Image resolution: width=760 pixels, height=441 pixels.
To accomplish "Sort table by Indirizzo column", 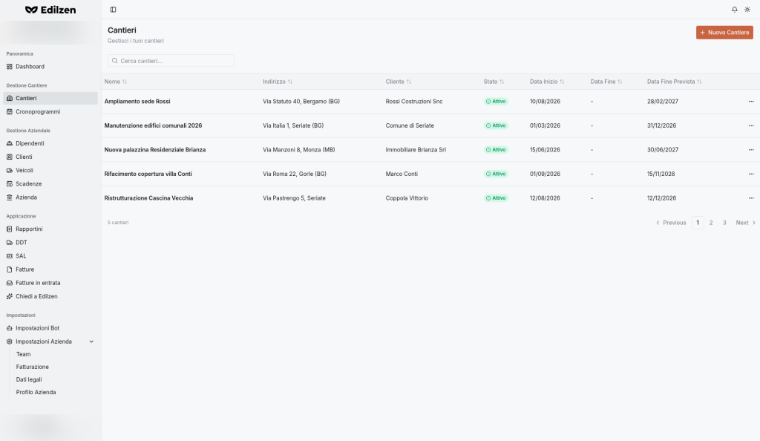I will click(278, 82).
